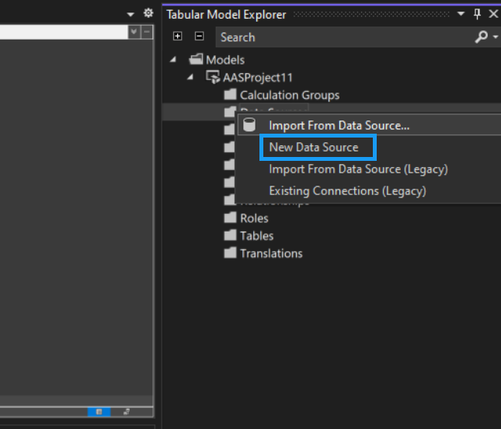Expand all nodes in Tabular Model Explorer
This screenshot has width=501, height=429.
177,37
